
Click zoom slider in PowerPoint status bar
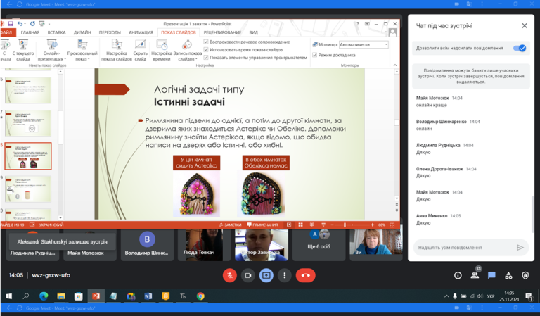(352, 225)
